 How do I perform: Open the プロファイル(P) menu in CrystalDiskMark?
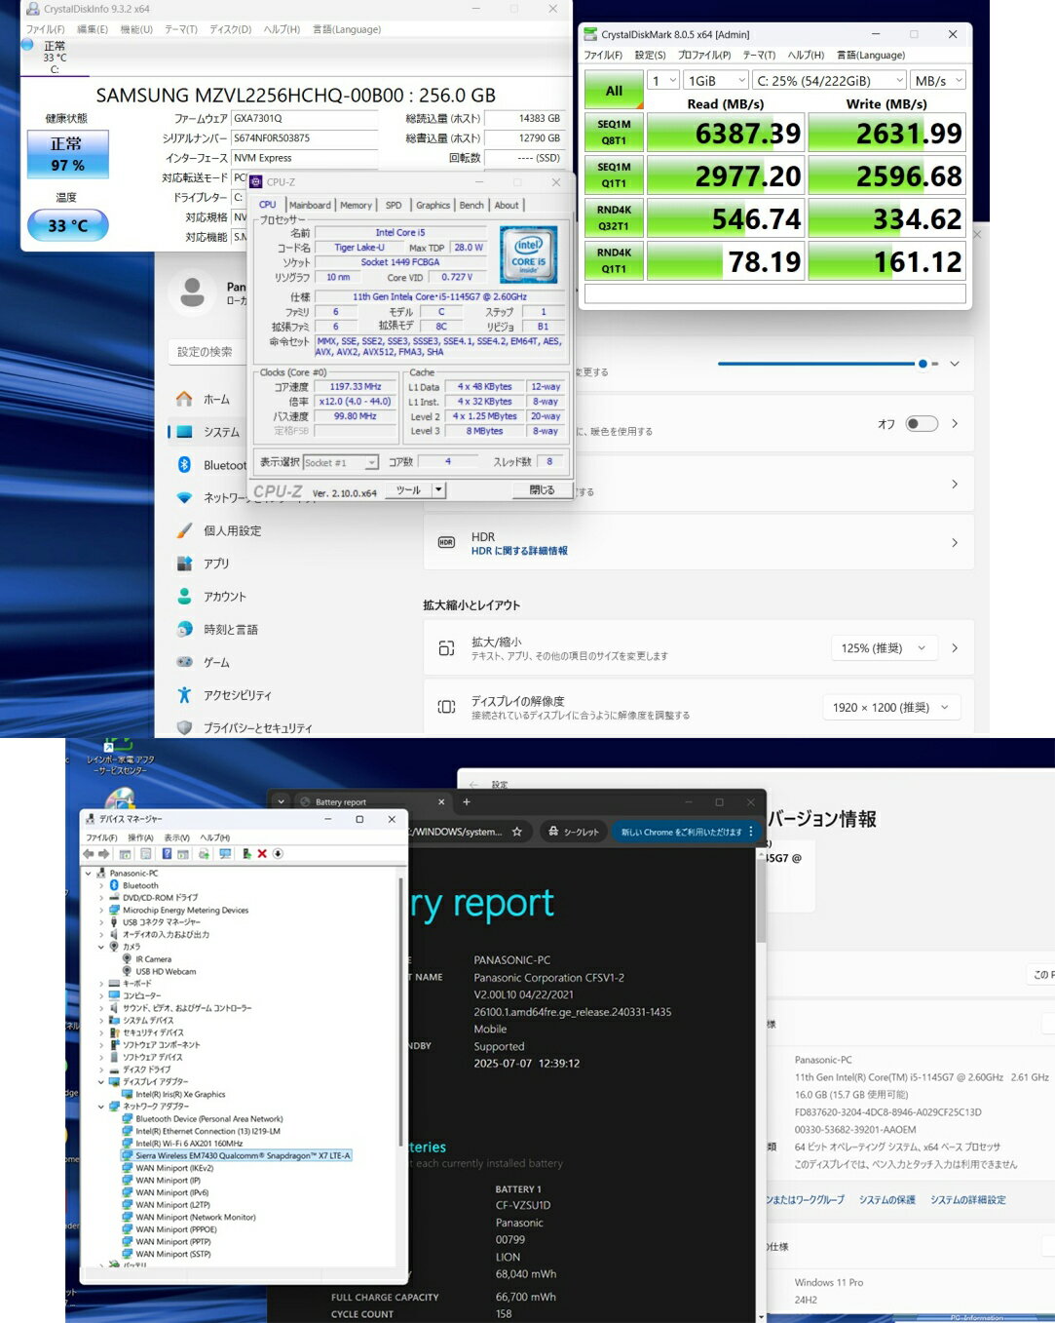coord(703,56)
